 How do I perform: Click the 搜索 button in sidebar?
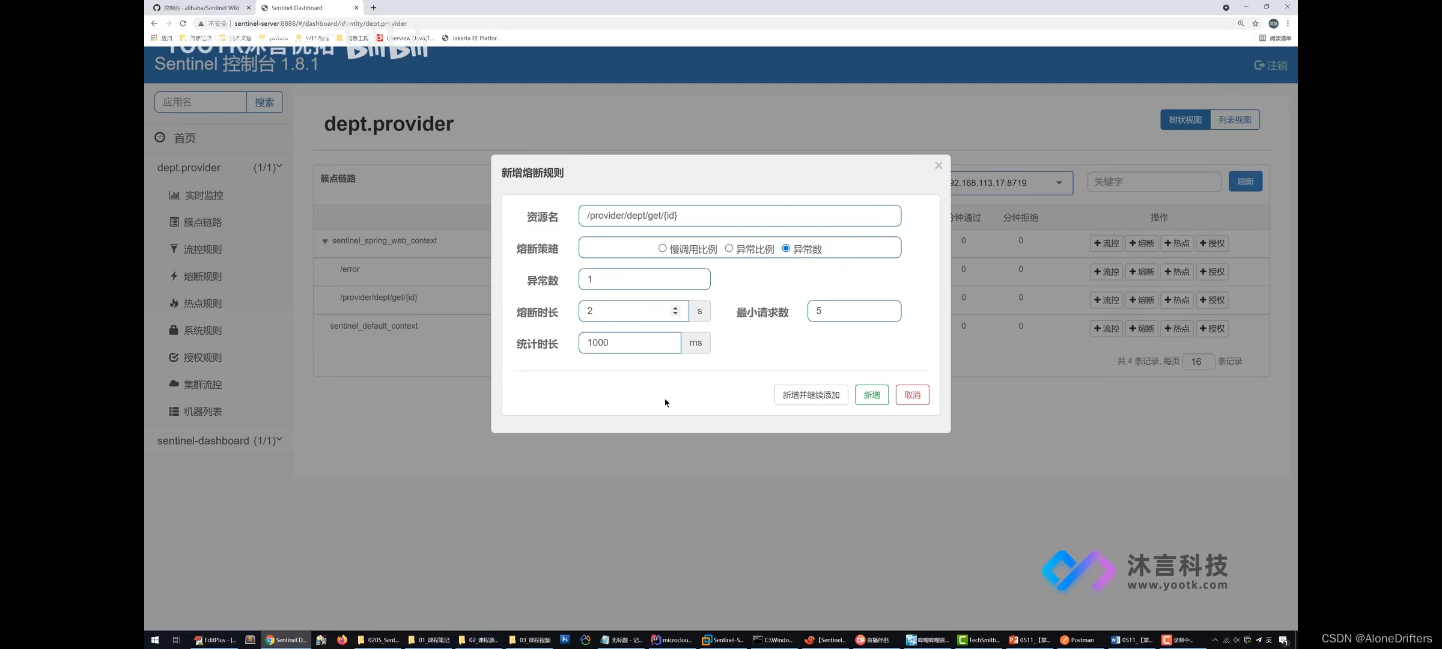(264, 102)
